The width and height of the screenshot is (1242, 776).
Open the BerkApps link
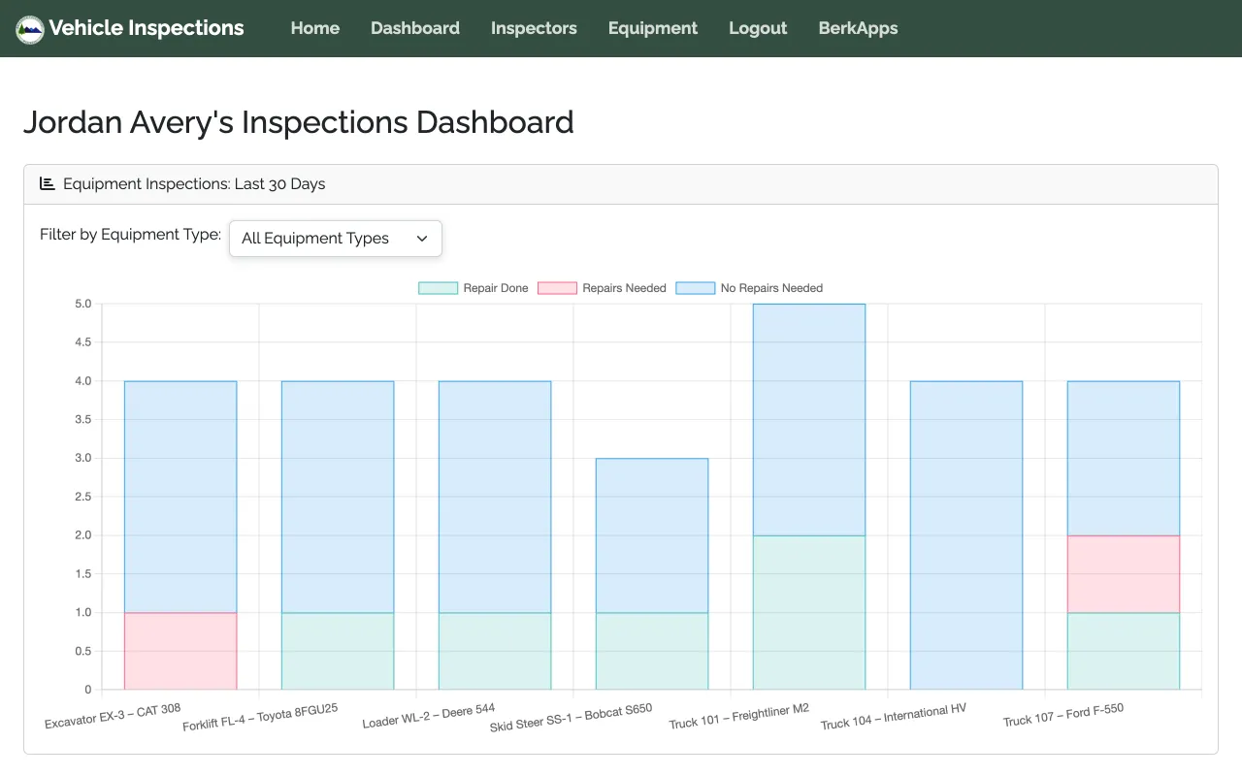(858, 28)
